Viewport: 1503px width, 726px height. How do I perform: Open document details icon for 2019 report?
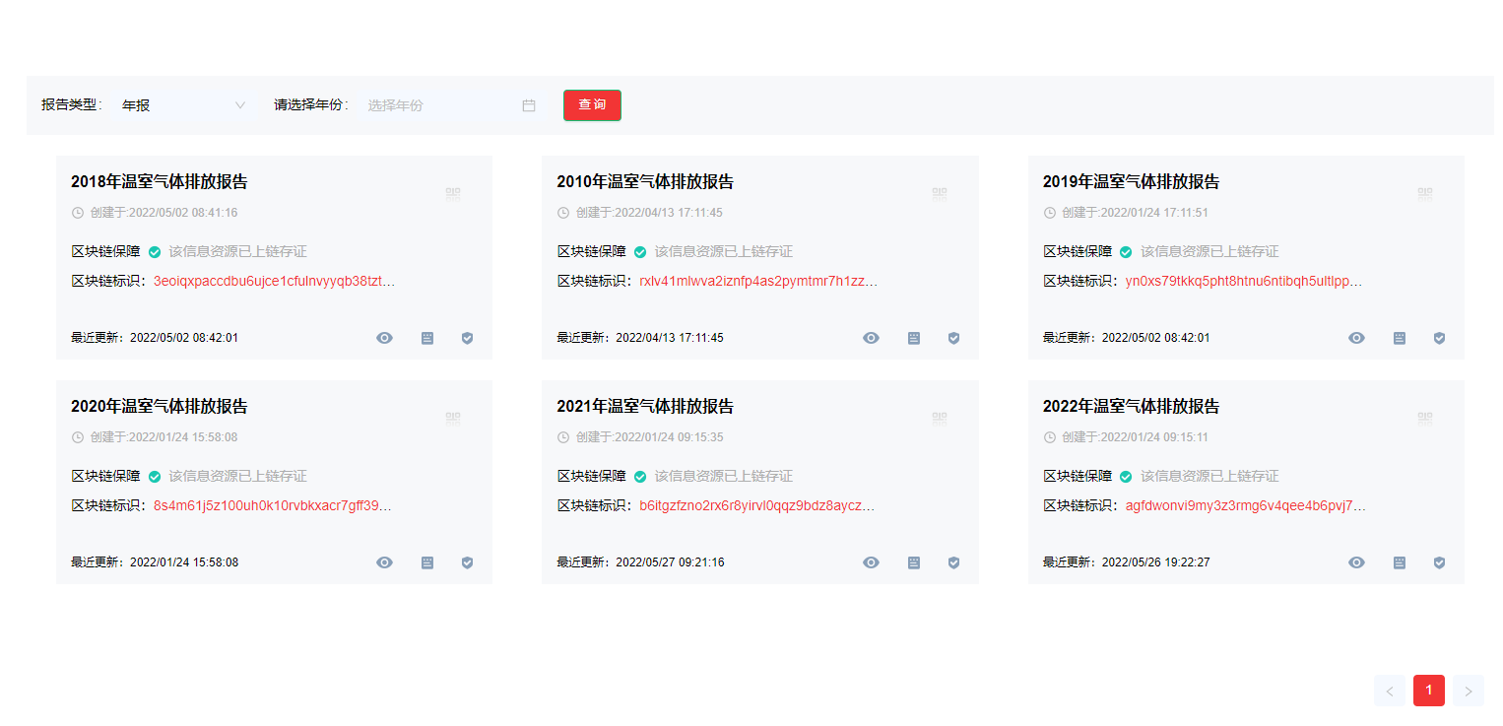(1400, 338)
